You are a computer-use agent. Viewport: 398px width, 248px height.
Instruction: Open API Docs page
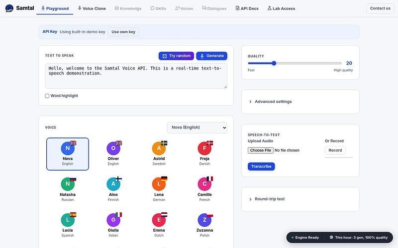coord(247,8)
